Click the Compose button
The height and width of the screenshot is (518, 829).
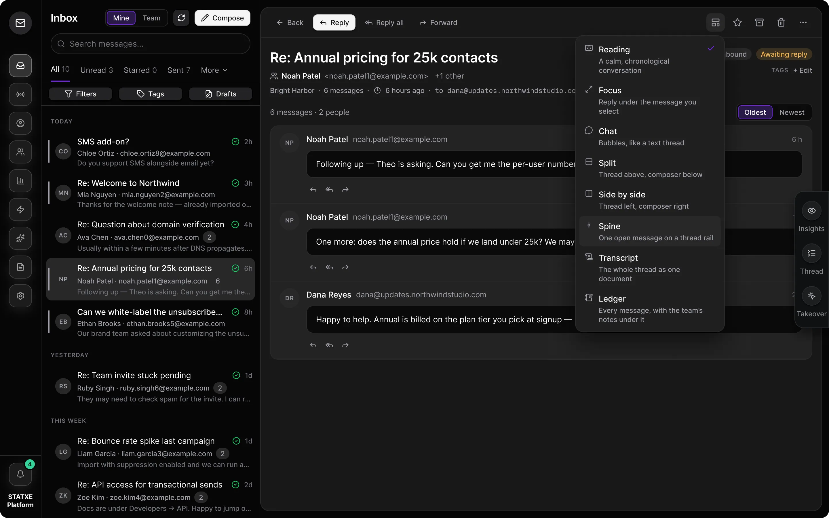(222, 18)
